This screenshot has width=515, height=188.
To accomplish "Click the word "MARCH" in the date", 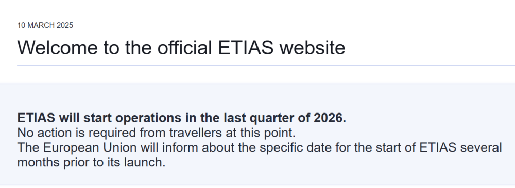I will (x=41, y=25).
